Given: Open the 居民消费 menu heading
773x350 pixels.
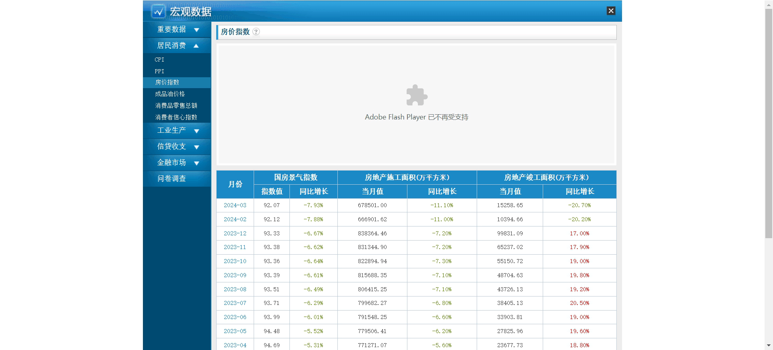Looking at the screenshot, I should point(172,45).
